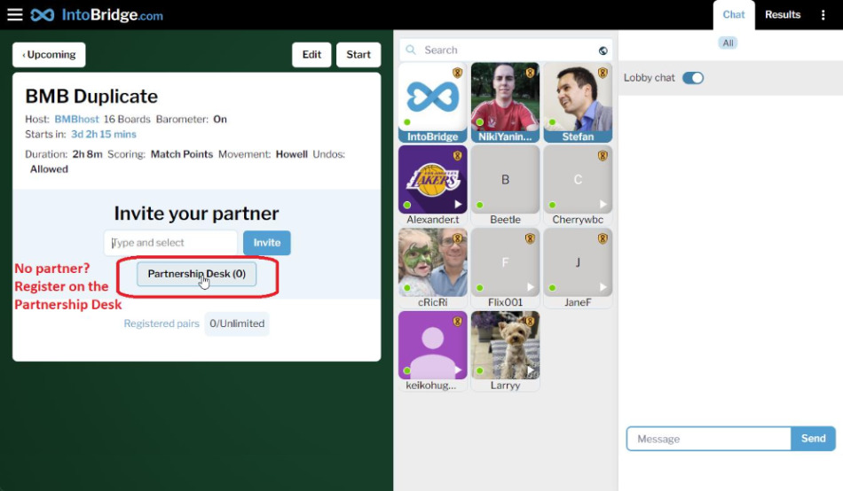Click play arrow on JaneF card
Image resolution: width=843 pixels, height=491 pixels.
pyautogui.click(x=603, y=288)
